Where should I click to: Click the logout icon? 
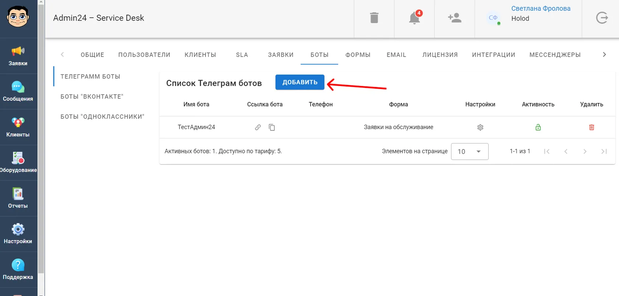tap(602, 18)
